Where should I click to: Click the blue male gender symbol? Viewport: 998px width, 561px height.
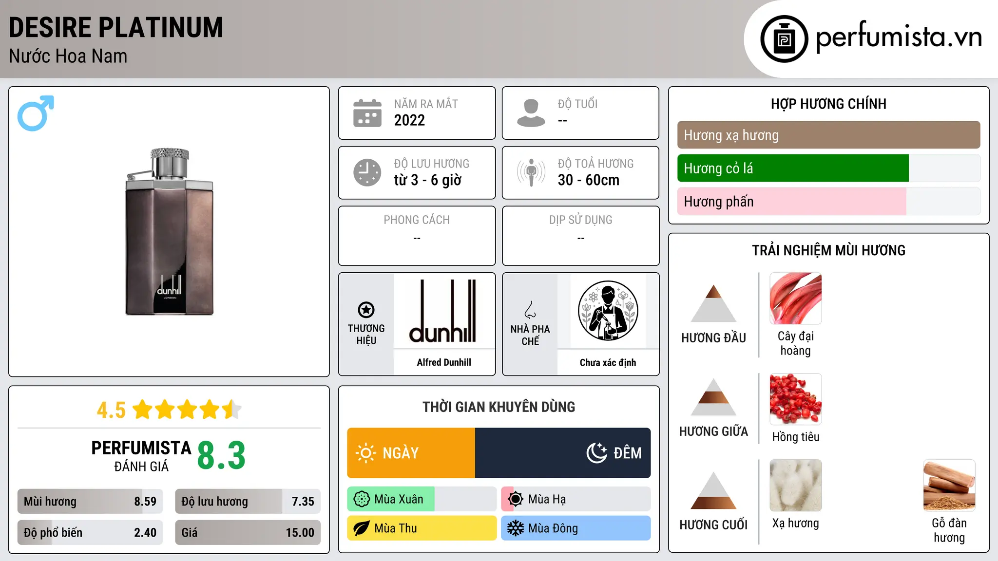pos(36,113)
